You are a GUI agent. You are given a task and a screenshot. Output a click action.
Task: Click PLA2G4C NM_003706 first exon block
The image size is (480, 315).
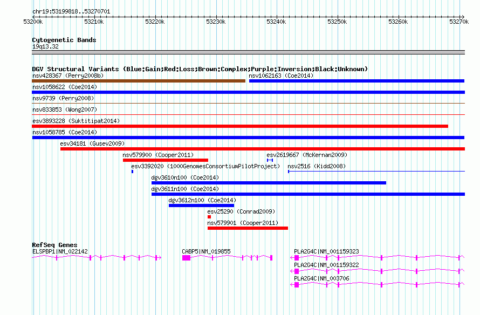point(296,285)
